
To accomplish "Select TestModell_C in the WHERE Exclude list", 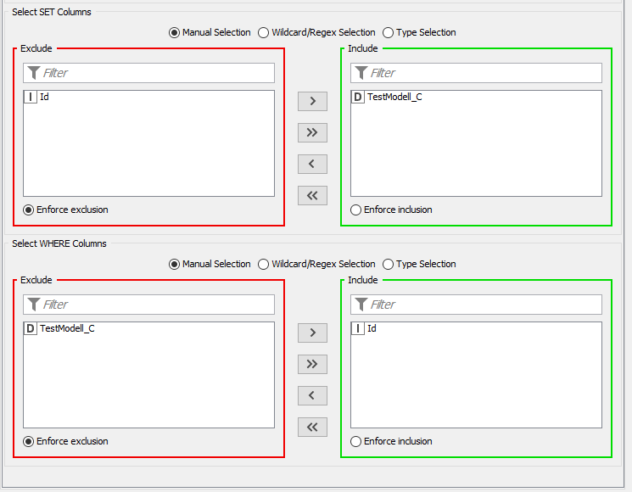I will pos(148,329).
